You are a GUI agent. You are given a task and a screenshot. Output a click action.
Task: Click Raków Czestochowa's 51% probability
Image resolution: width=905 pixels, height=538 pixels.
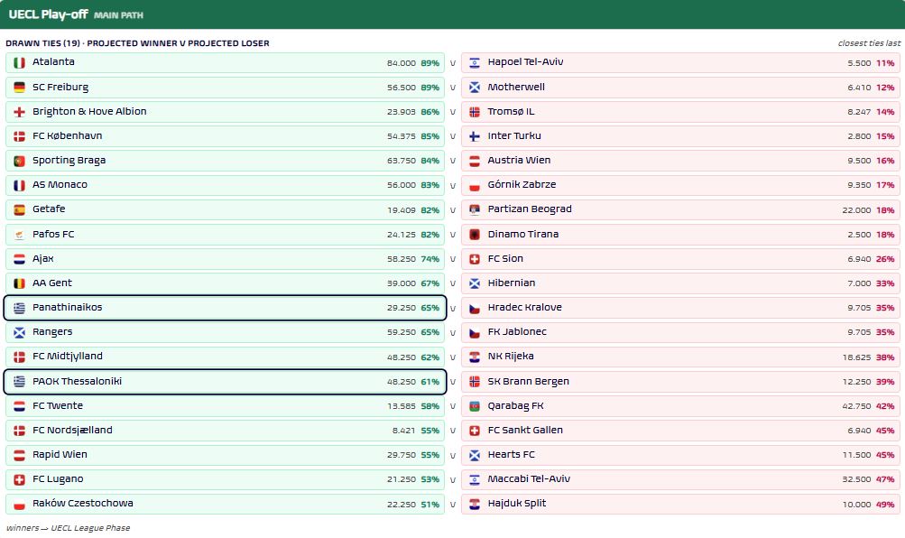(430, 505)
